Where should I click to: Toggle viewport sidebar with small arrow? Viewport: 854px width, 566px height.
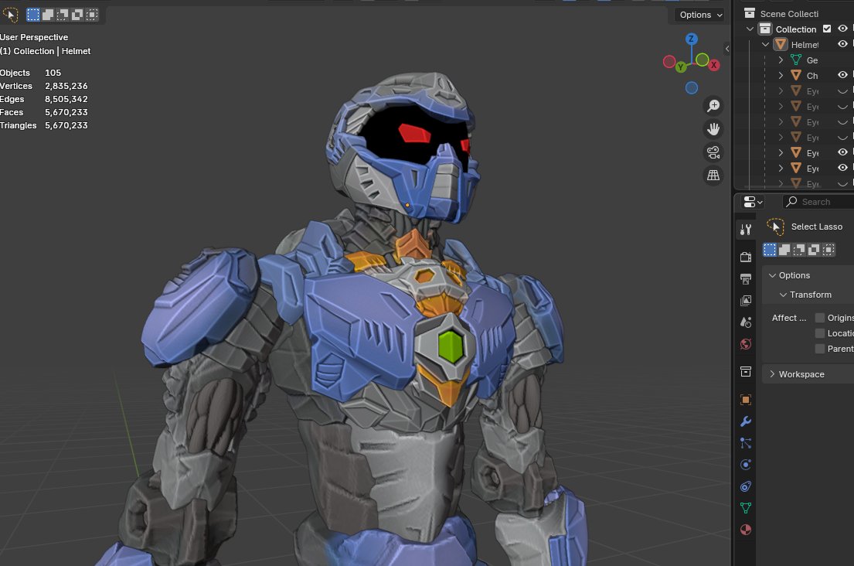(727, 49)
